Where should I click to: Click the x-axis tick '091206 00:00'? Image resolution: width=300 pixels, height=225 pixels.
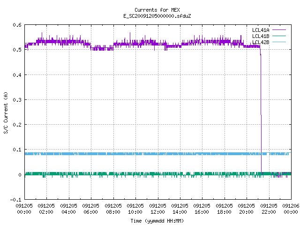[291, 209]
